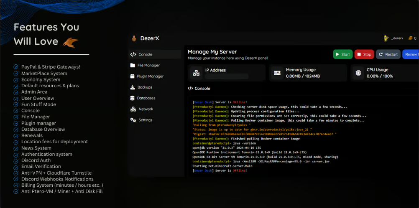Click the check icon beside Fun Stuff Mode
The image size is (419, 208).
point(16,104)
